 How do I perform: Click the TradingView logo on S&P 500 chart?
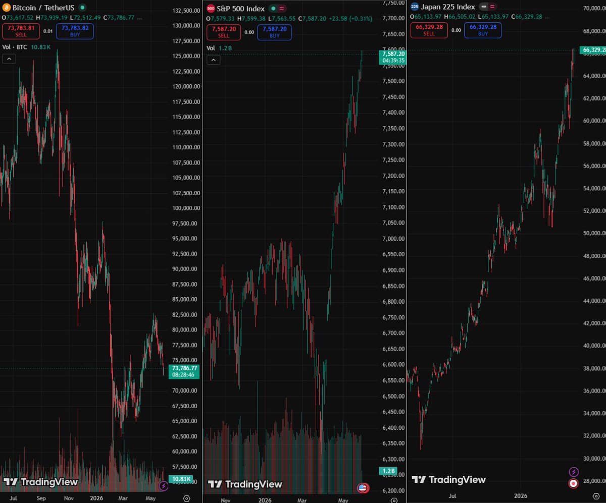tap(245, 484)
